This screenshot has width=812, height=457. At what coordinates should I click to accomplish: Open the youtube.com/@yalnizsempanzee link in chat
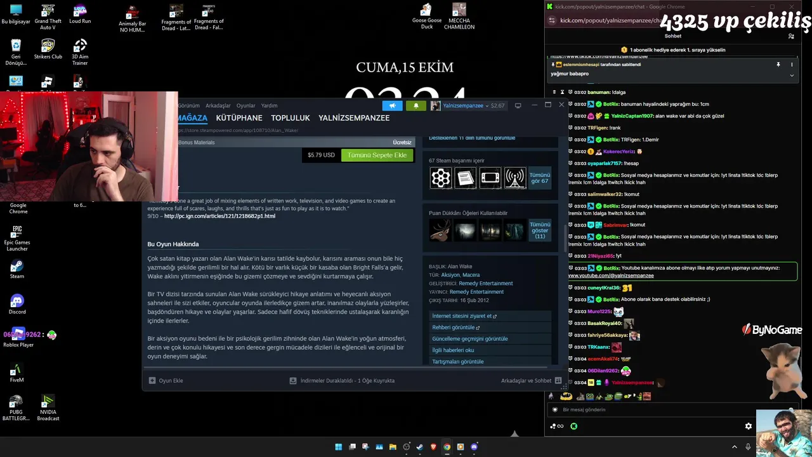point(611,275)
